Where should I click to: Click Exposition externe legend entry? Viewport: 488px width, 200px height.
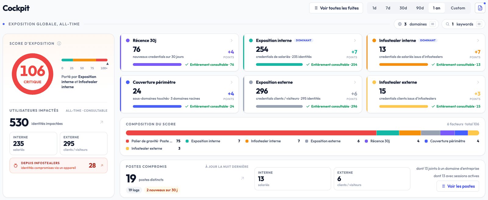tap(332, 141)
